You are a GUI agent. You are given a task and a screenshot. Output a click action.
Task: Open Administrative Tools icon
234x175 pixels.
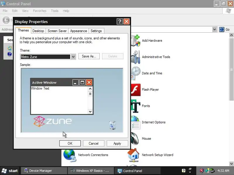point(136,57)
